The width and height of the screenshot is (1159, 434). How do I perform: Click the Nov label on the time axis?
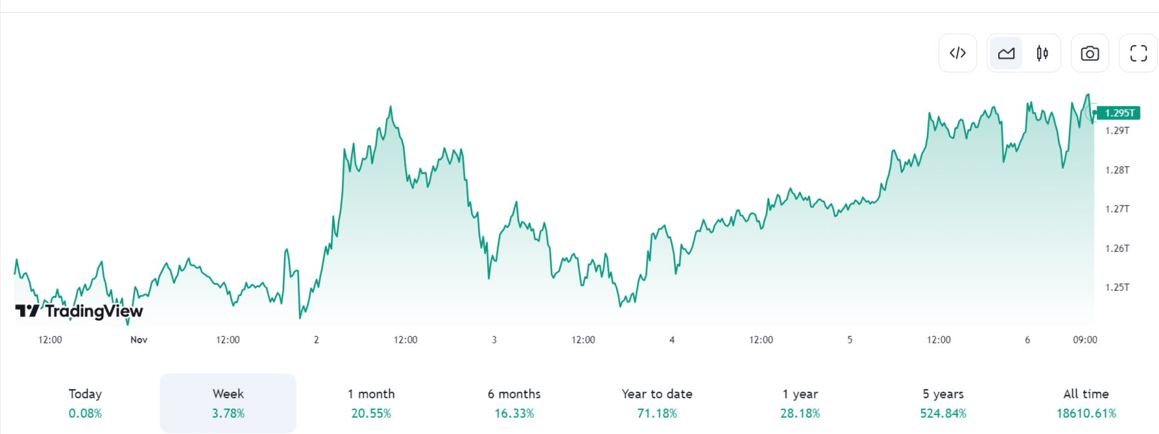(138, 339)
